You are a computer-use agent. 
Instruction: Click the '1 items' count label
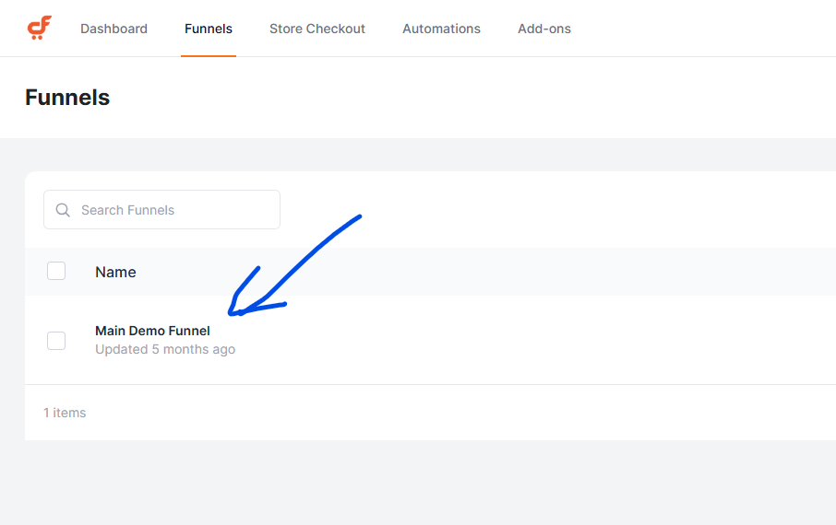tap(65, 413)
